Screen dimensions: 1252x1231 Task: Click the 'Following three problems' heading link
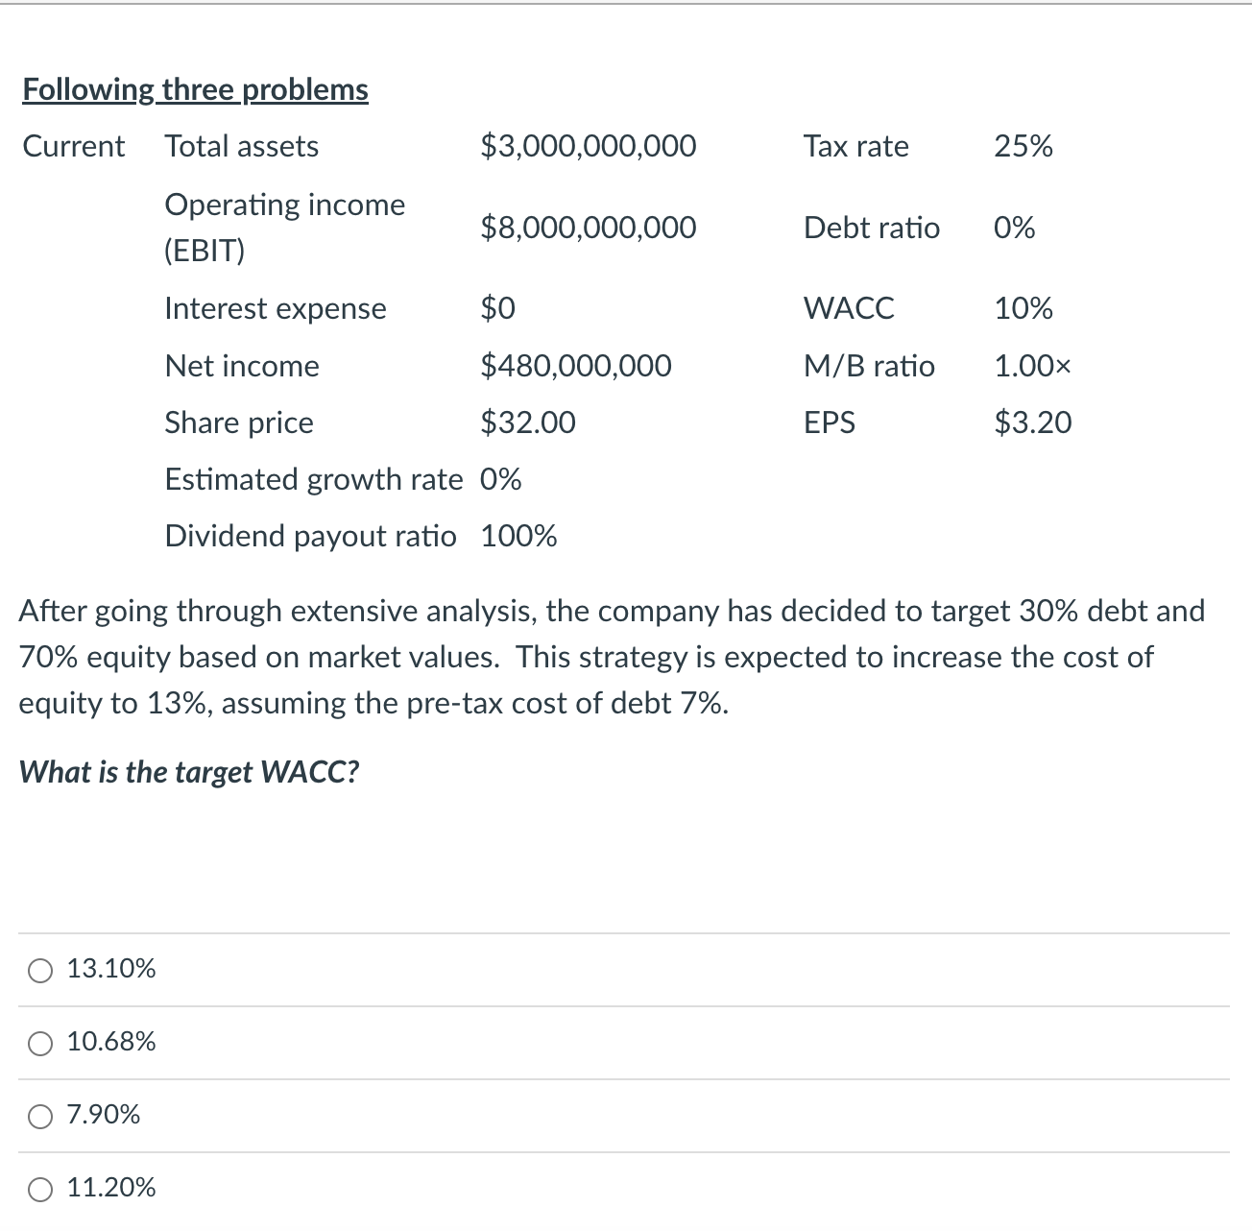195,88
